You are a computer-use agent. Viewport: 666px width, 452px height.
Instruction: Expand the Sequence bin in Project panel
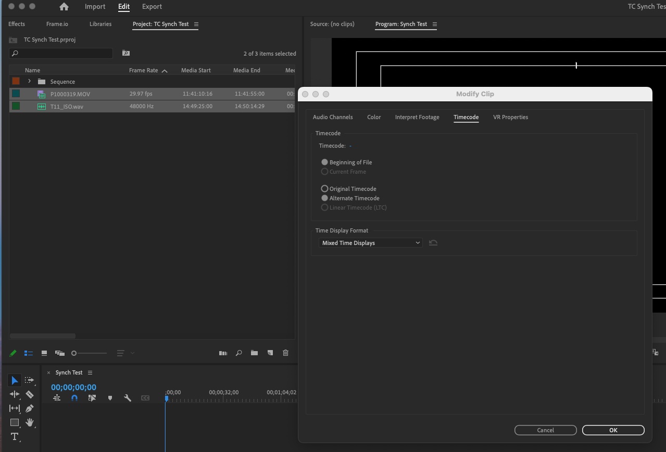click(30, 81)
